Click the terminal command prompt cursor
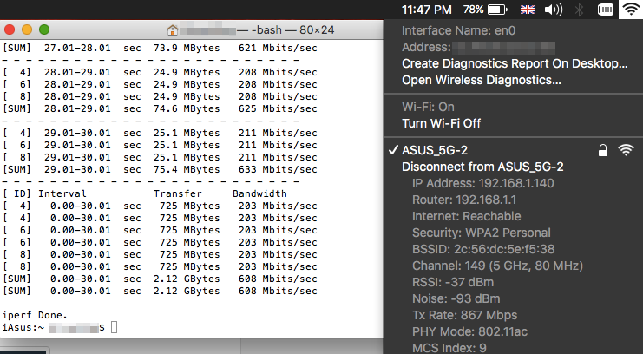Image resolution: width=643 pixels, height=354 pixels. (114, 327)
